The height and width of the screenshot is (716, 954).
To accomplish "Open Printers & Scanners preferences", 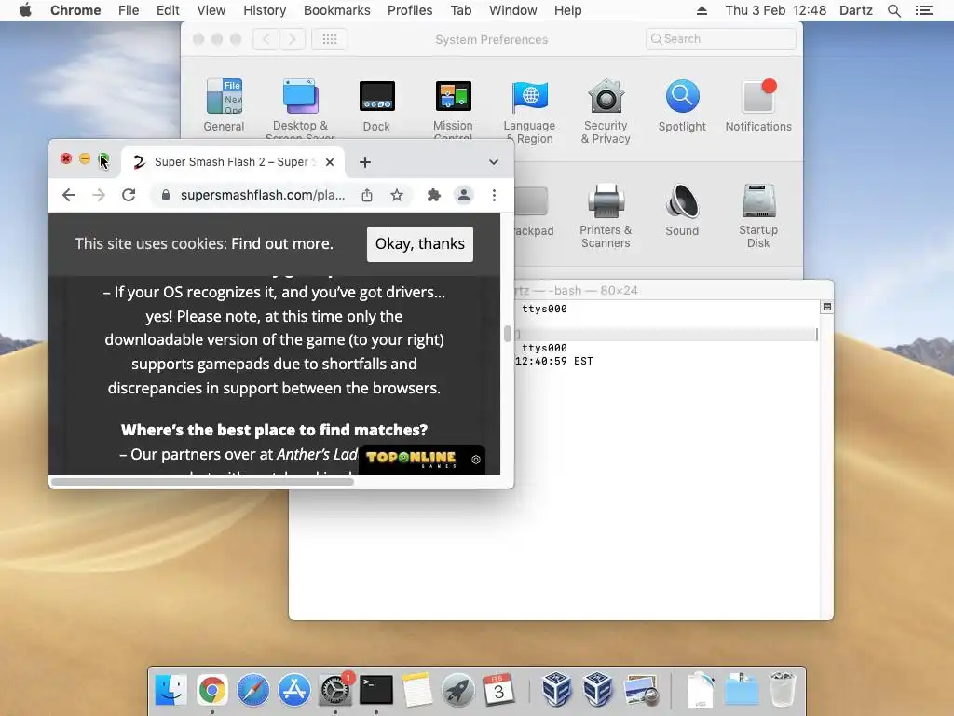I will coord(606,215).
